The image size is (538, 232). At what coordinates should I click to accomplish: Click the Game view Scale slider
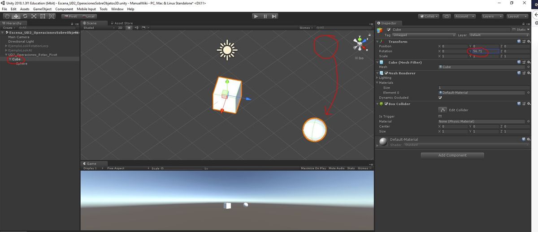click(182, 168)
